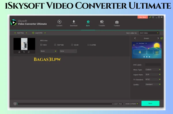Go to next DVD template
The width and height of the screenshot is (173, 114).
[x=158, y=38]
